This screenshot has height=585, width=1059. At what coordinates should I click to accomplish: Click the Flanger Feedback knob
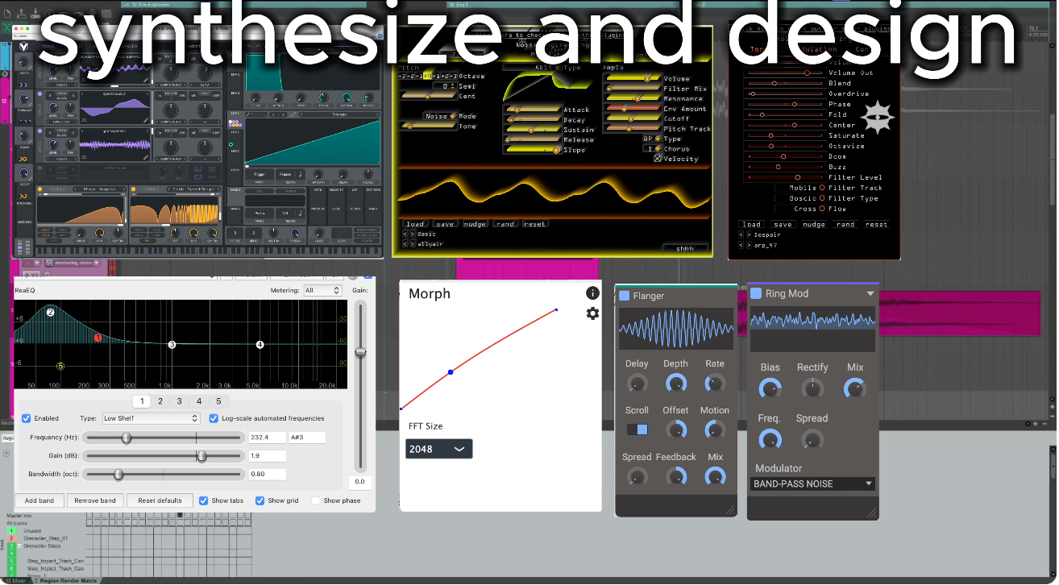pos(675,477)
